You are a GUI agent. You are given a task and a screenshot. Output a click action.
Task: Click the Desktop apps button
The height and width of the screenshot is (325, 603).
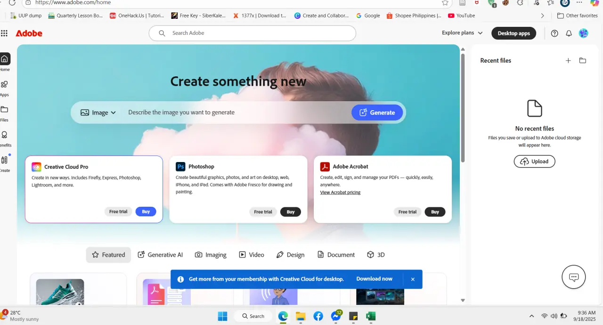[513, 33]
